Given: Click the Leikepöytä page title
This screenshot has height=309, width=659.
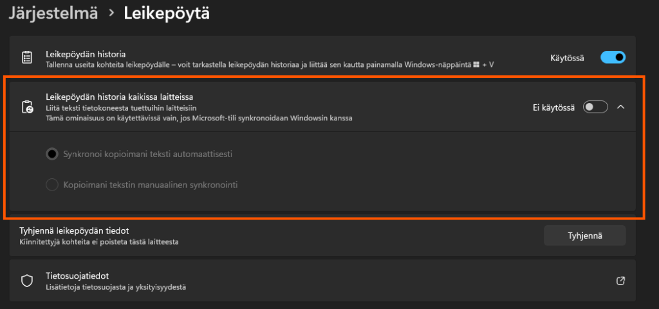Looking at the screenshot, I should [167, 12].
